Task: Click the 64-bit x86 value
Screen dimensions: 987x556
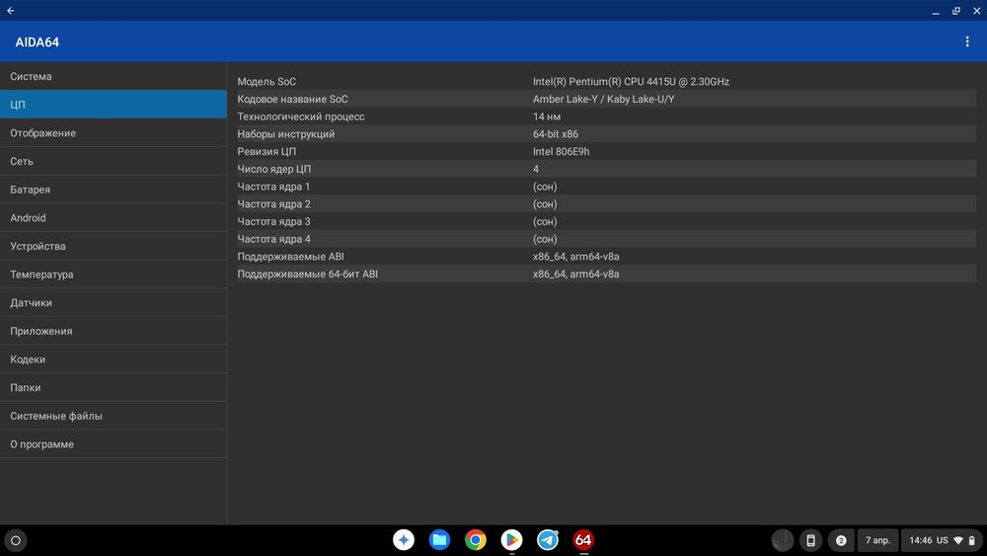Action: [555, 134]
